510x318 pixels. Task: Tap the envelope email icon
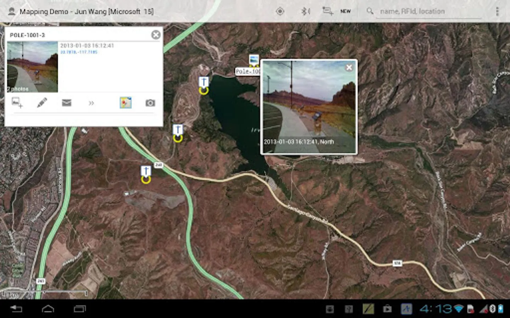tap(67, 103)
